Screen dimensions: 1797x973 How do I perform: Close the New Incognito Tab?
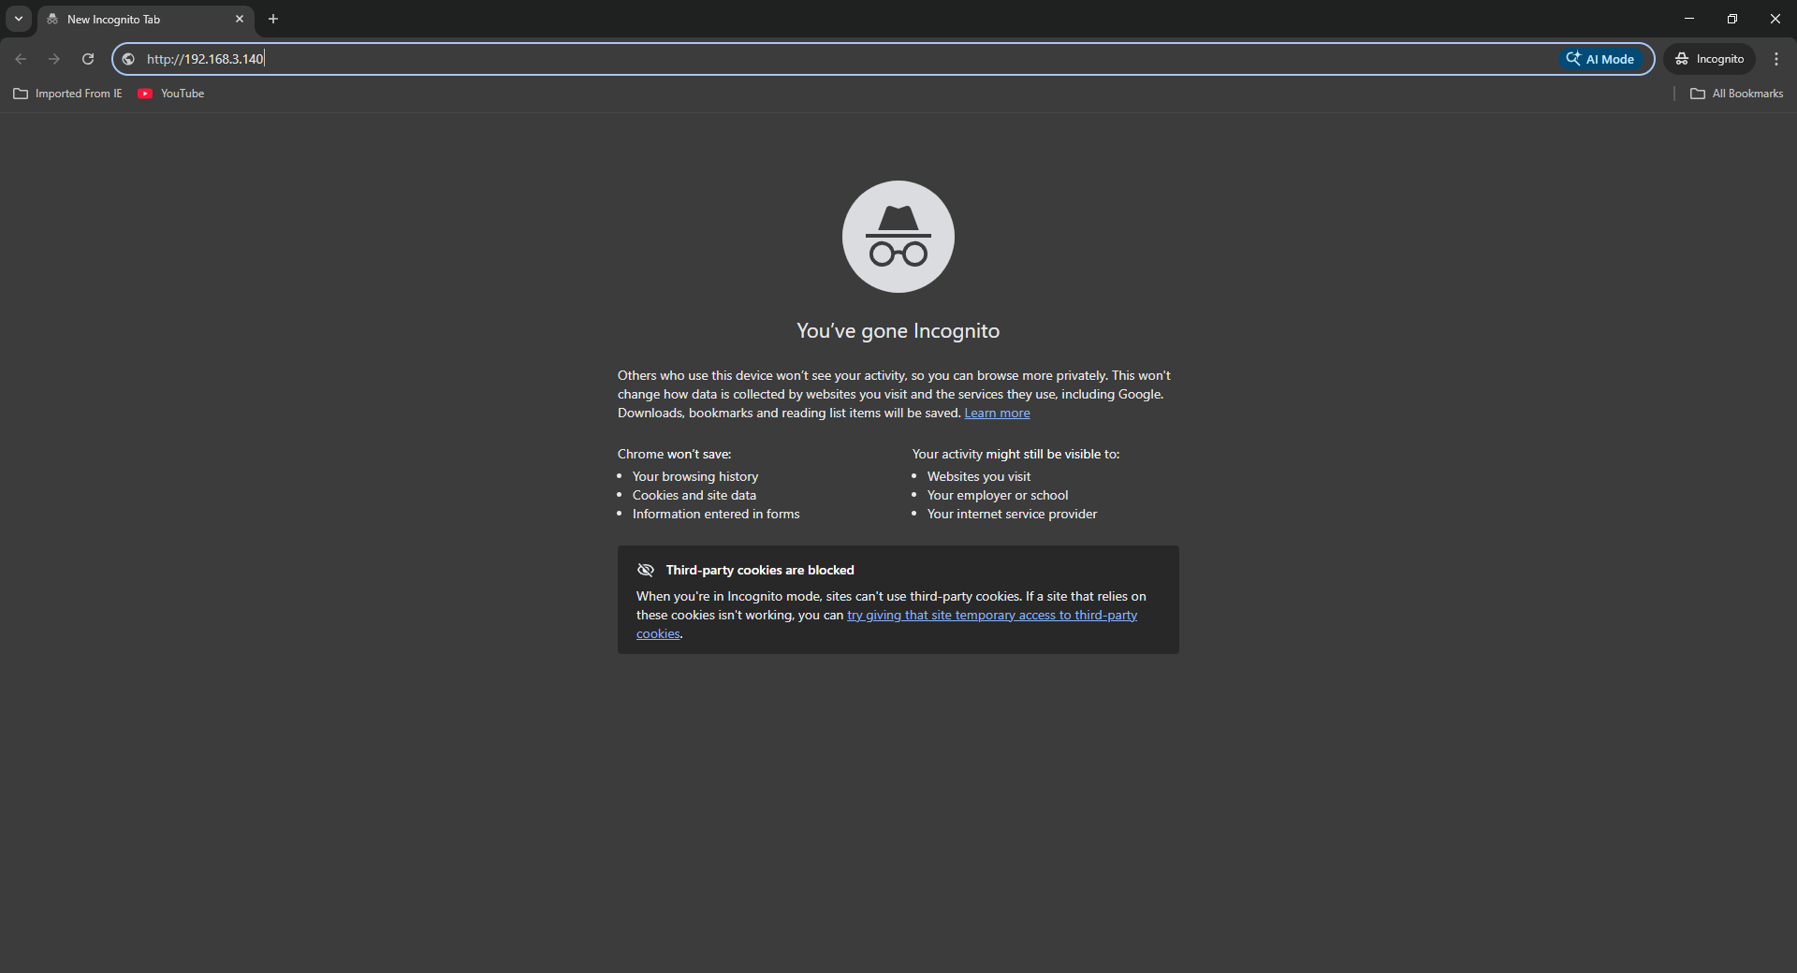click(240, 19)
